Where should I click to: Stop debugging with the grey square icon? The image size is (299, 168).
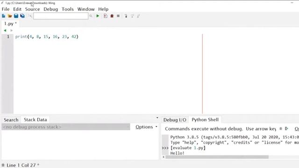pyautogui.click(x=118, y=16)
